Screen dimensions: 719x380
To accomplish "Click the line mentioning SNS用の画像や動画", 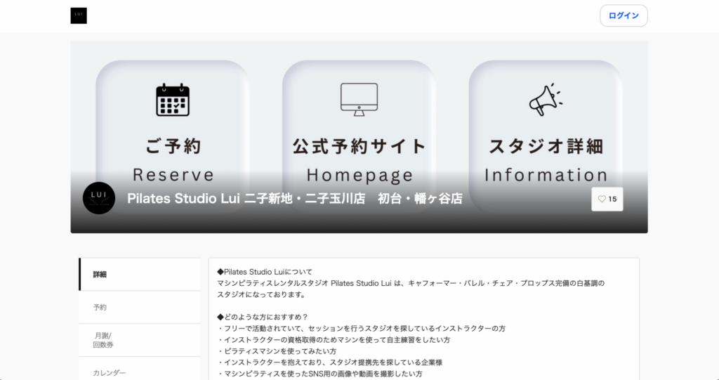I will (320, 374).
